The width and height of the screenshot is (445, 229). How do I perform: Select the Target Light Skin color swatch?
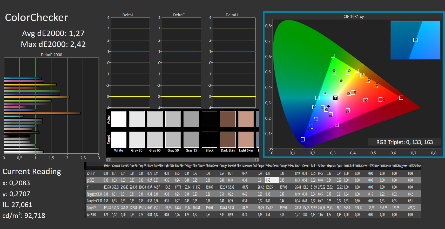[246, 139]
